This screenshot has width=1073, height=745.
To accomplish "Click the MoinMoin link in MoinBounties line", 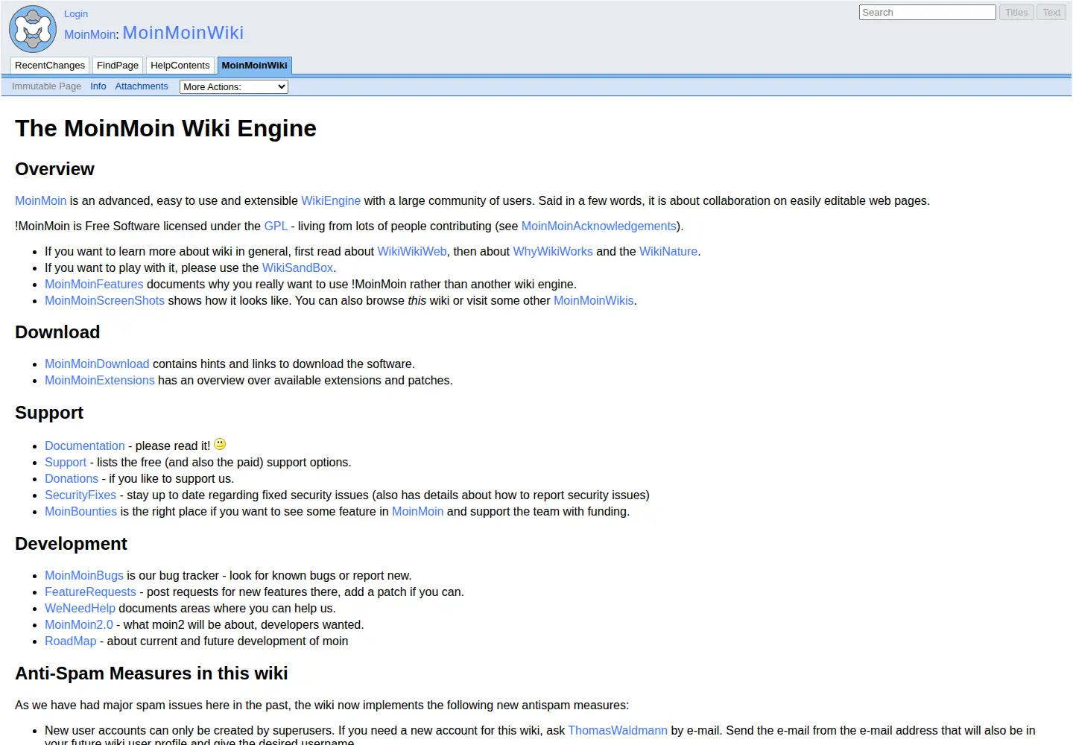I will [417, 511].
